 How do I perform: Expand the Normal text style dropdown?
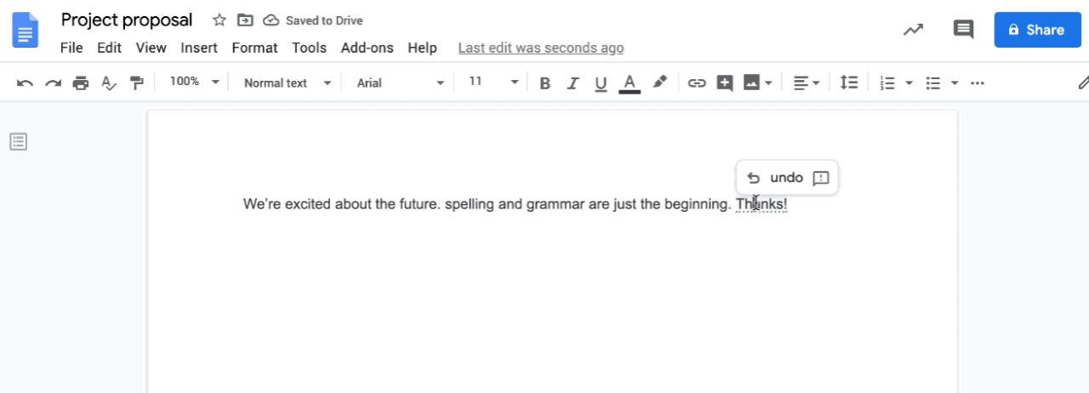click(287, 83)
